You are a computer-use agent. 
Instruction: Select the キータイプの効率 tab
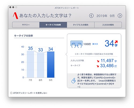pyautogui.click(x=53, y=25)
